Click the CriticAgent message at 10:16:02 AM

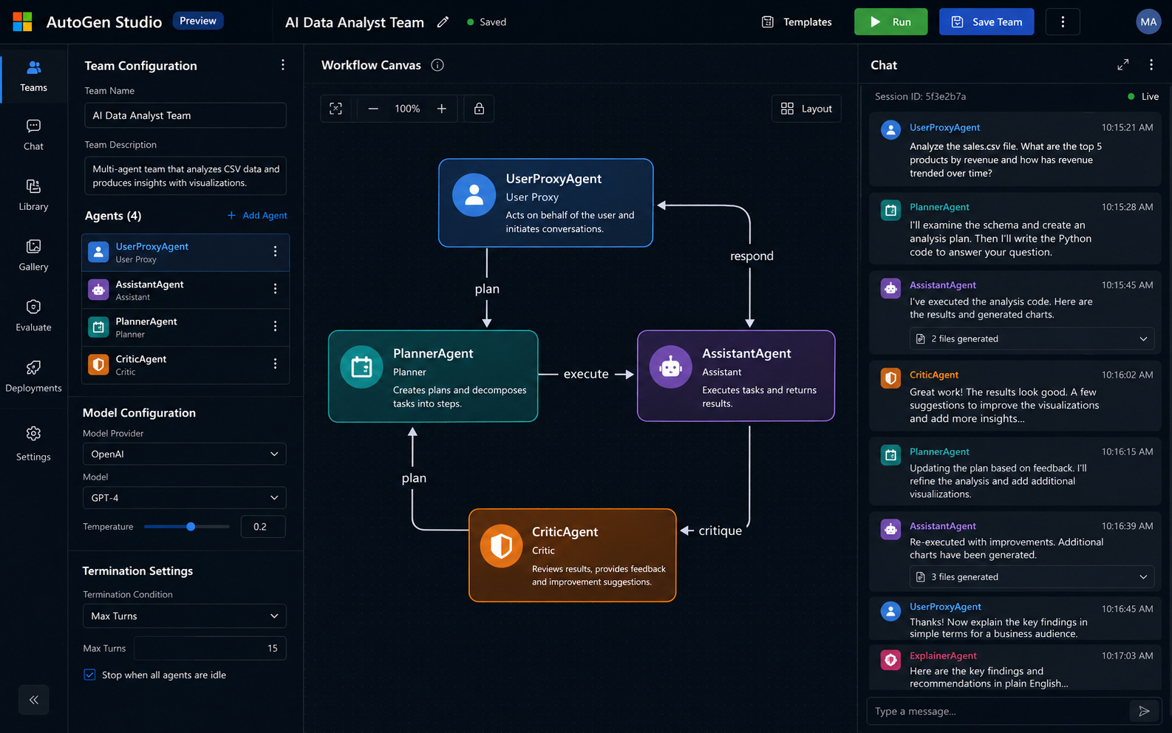1015,398
